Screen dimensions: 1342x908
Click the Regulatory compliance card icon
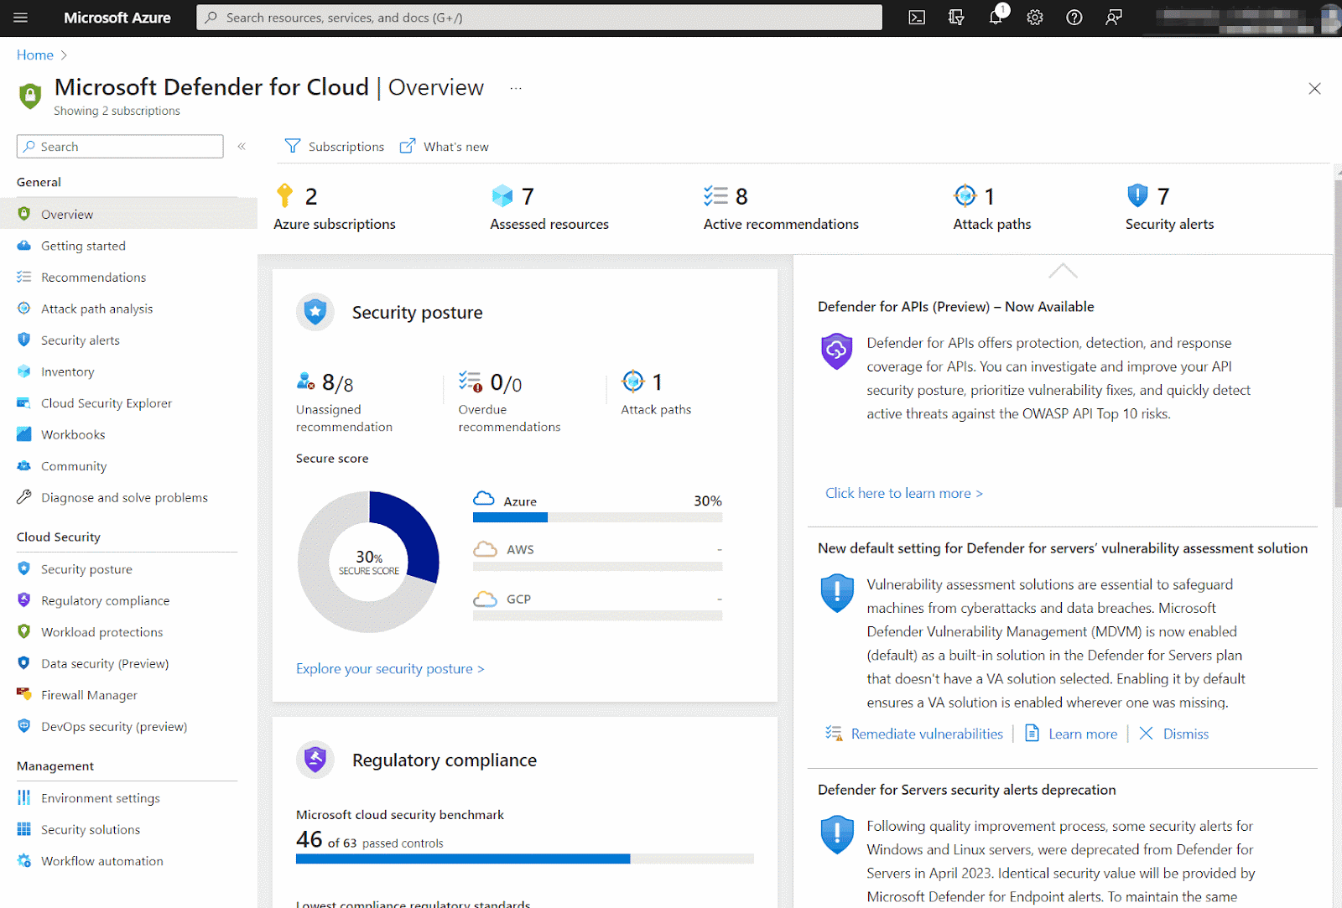tap(315, 760)
